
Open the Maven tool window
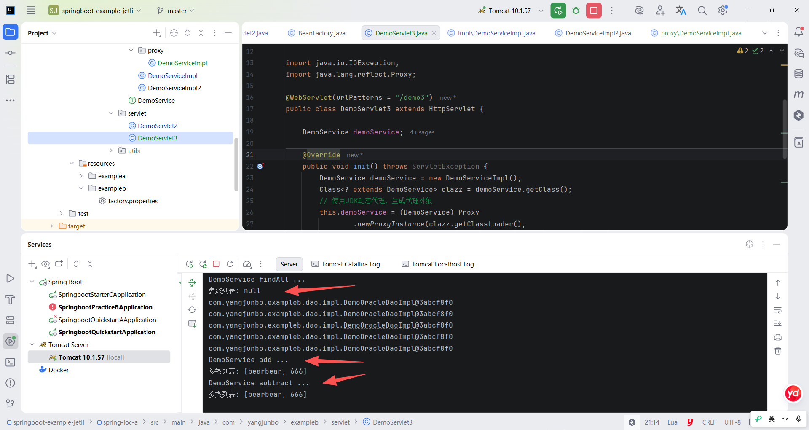pos(798,94)
